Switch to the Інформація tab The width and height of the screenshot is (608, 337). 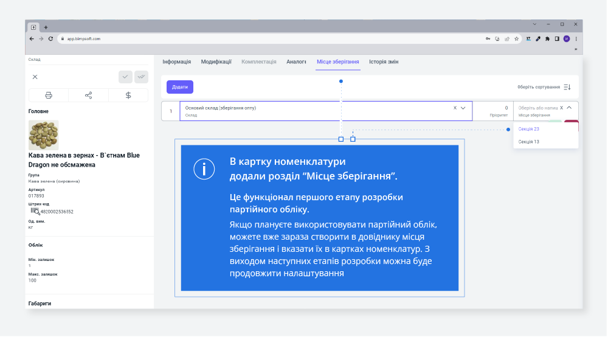(x=176, y=62)
